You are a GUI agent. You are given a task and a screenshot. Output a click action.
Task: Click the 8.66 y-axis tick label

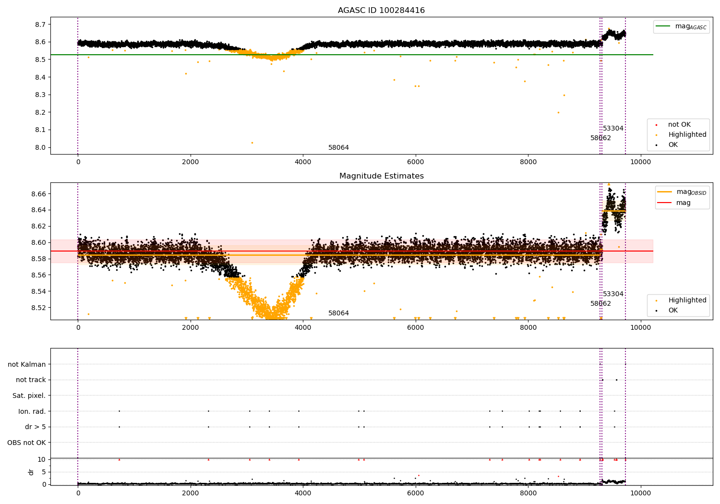click(x=38, y=194)
